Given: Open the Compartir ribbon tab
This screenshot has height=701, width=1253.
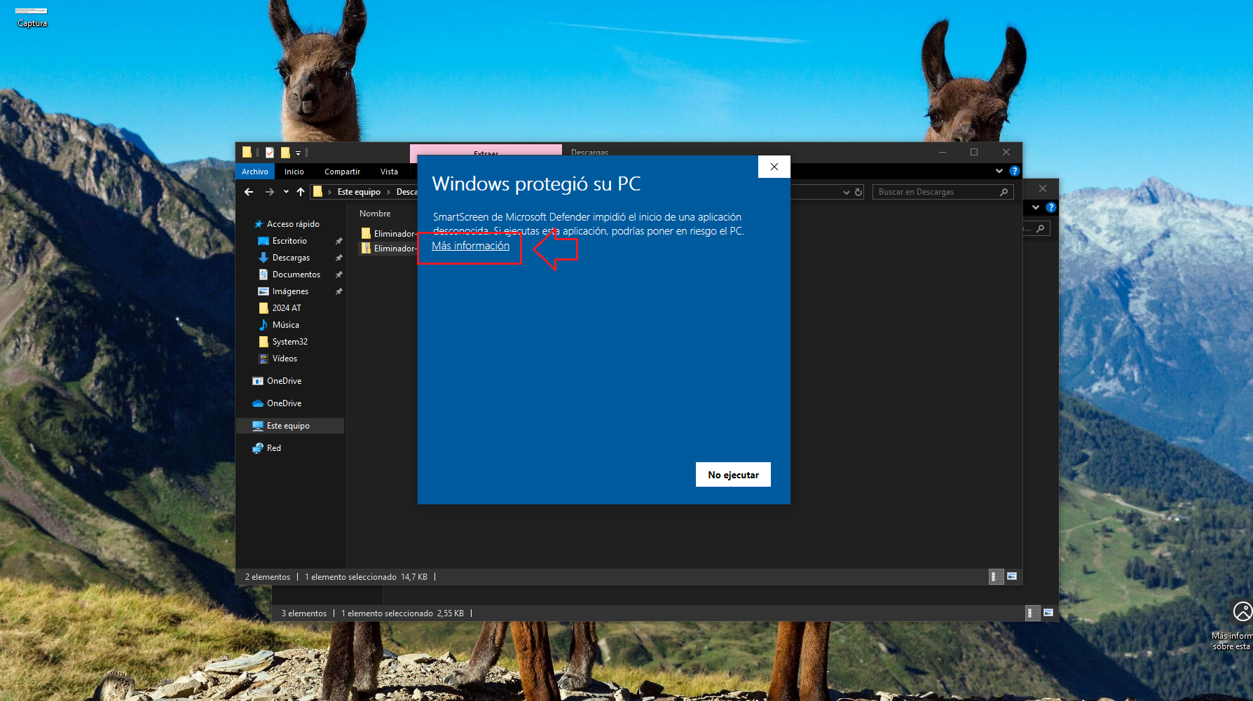Looking at the screenshot, I should click(342, 172).
